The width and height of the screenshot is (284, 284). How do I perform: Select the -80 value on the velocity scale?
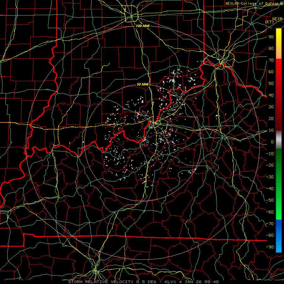[x=270, y=235]
